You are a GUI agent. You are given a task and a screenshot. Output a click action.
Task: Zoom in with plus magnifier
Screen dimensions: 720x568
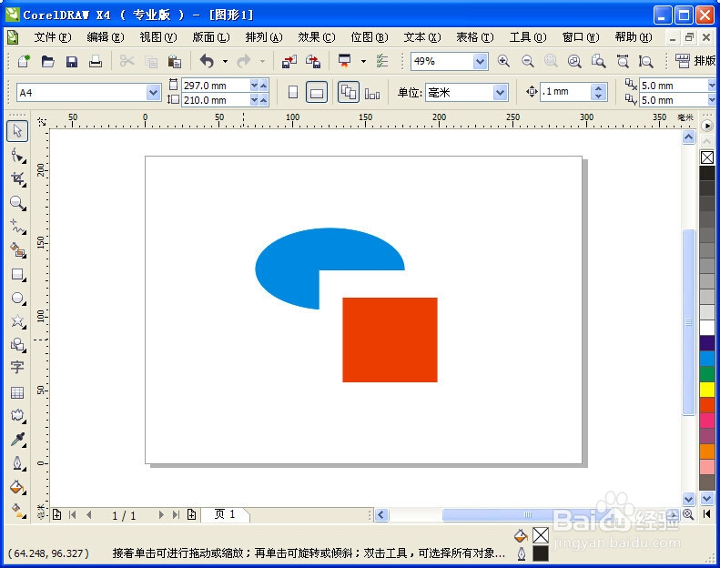[503, 61]
